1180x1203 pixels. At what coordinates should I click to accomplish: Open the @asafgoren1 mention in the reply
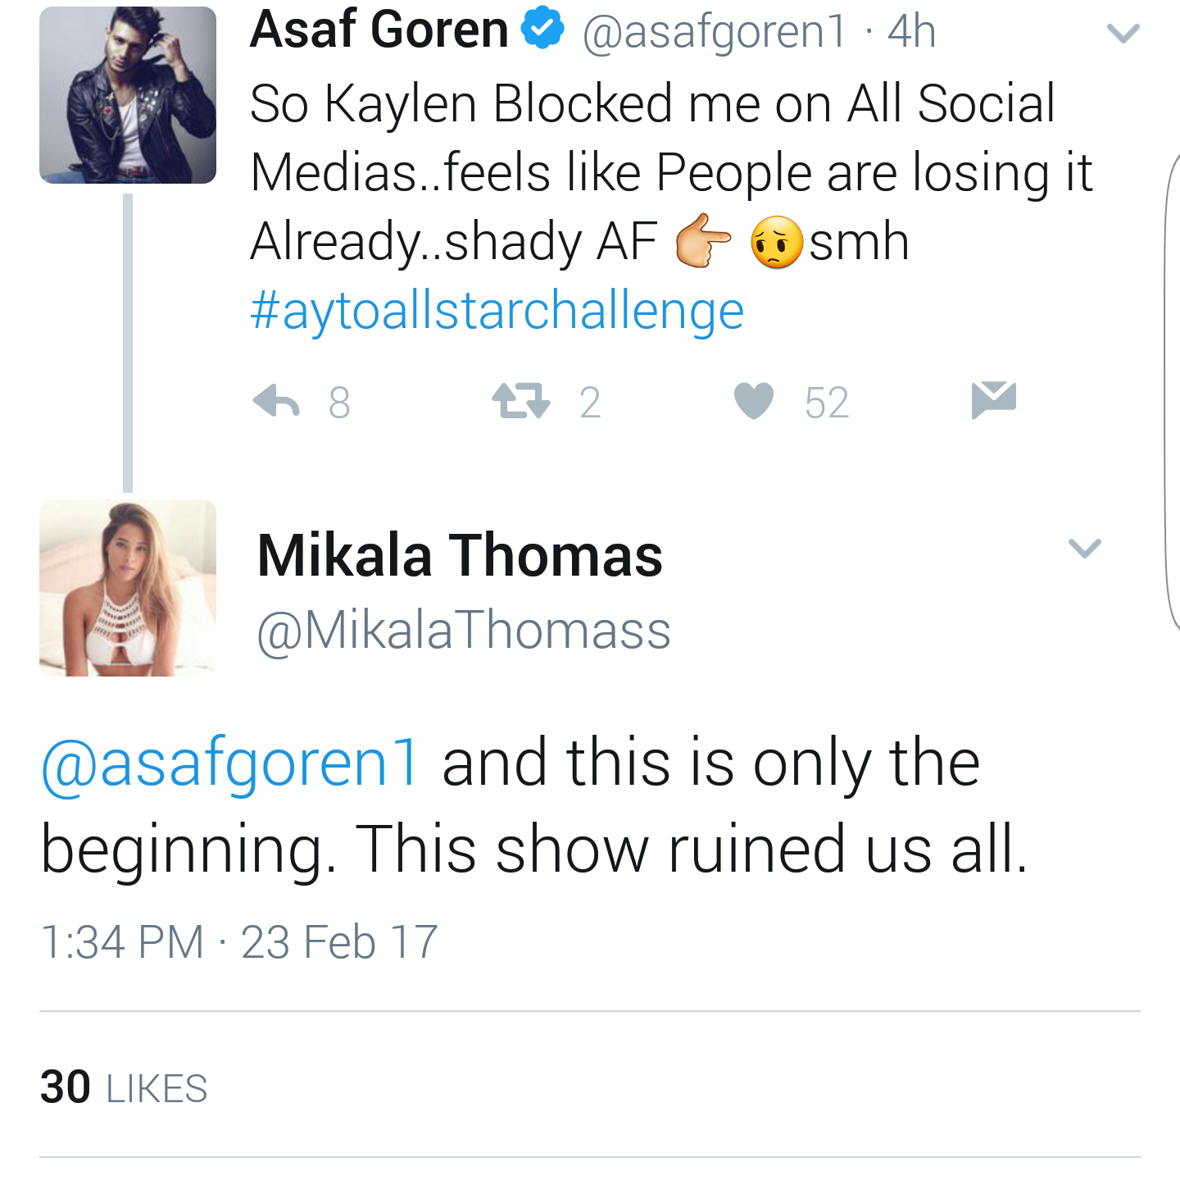tap(231, 763)
